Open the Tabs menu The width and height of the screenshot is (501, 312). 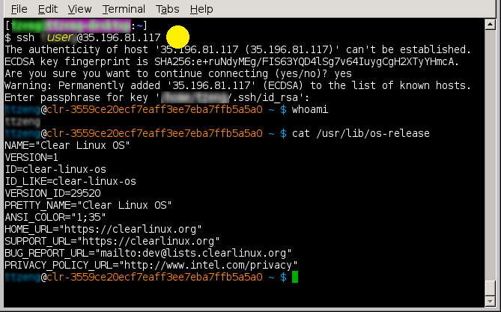[x=168, y=9]
